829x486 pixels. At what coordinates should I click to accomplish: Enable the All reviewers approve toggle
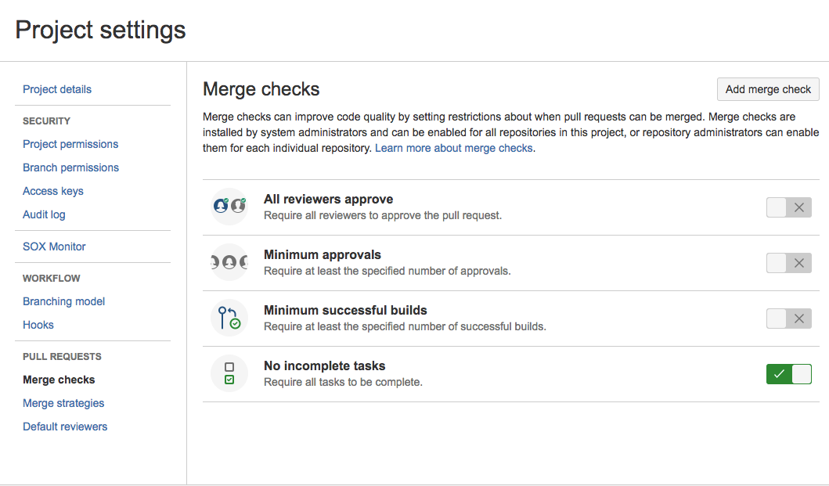[x=789, y=207]
